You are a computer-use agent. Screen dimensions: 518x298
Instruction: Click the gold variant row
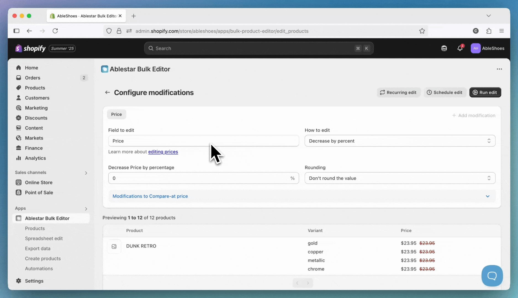313,243
